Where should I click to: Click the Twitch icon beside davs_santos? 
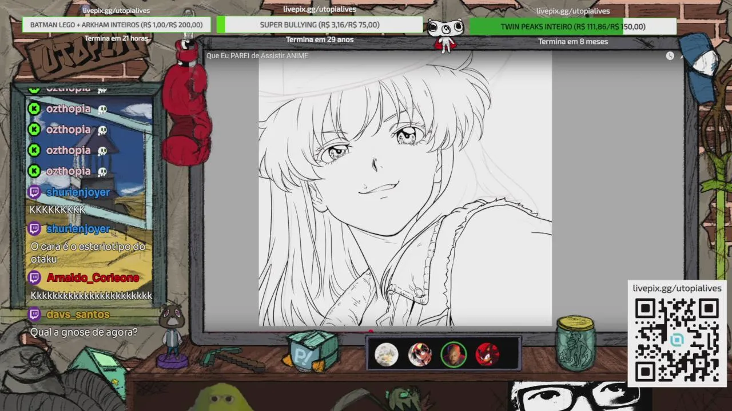(x=34, y=315)
